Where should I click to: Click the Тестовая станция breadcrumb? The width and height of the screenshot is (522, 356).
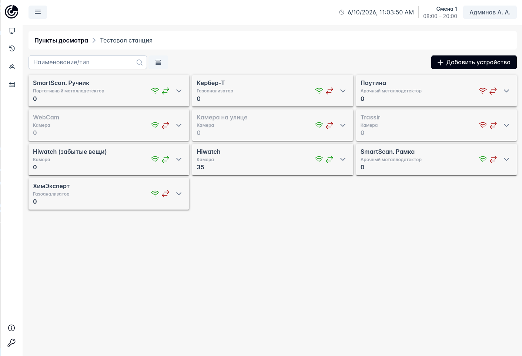(126, 40)
